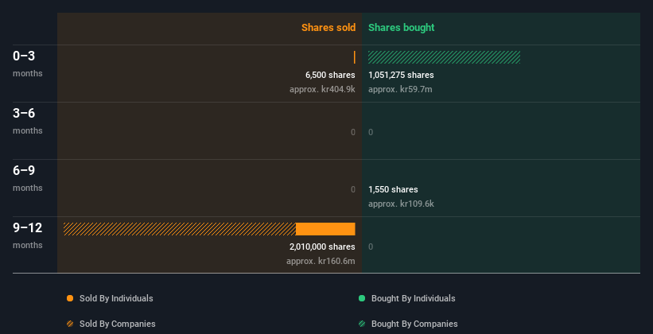653x334 pixels.
Task: Click the orange Sold By Individuals legend dot
Action: click(70, 298)
